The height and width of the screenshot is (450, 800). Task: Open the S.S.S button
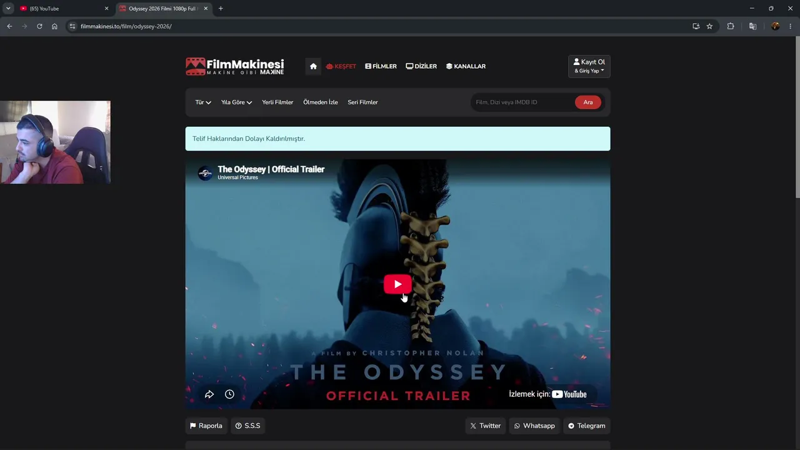(248, 426)
